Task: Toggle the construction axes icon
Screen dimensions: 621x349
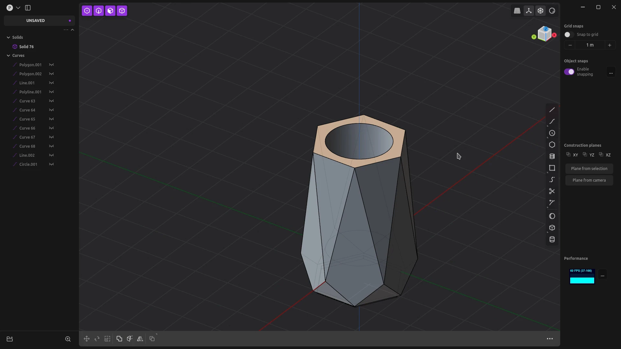Action: point(529,11)
